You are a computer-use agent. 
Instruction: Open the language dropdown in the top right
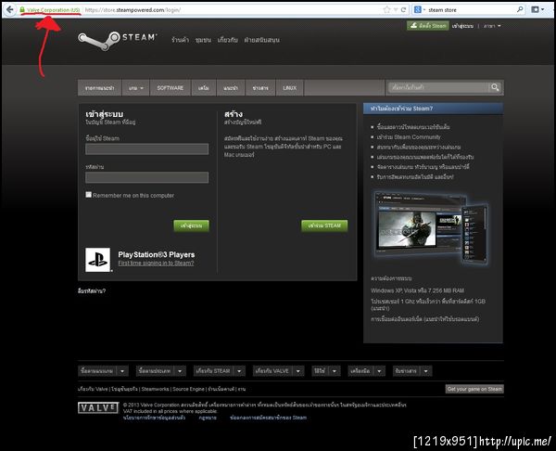[x=492, y=26]
